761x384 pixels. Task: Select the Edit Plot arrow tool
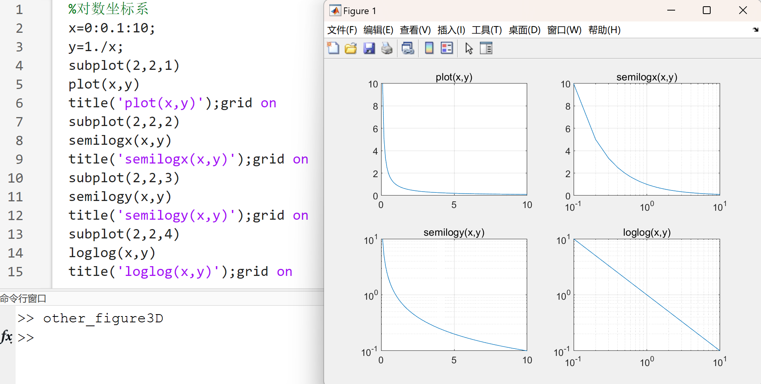(469, 48)
